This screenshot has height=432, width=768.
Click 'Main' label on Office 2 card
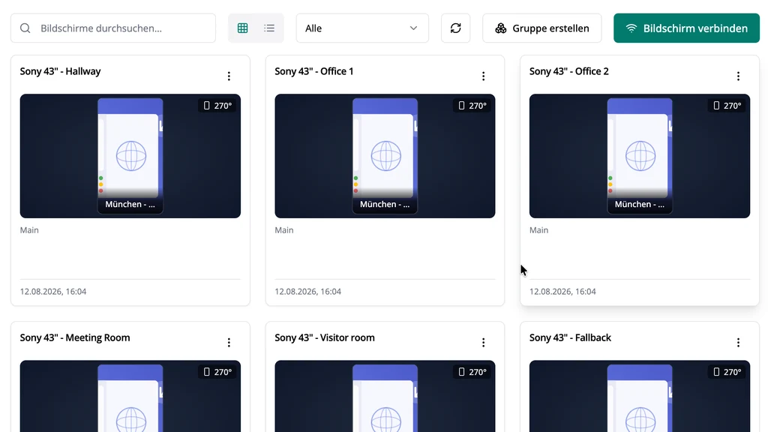click(x=538, y=229)
